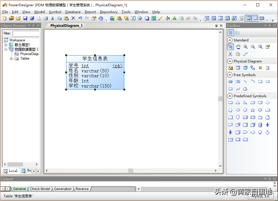Click the Copy icon on the toolbar

(59, 18)
